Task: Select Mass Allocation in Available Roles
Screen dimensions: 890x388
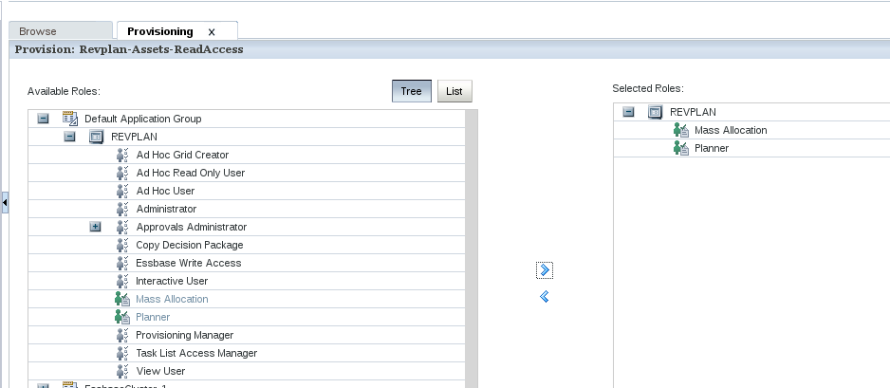Action: click(172, 299)
